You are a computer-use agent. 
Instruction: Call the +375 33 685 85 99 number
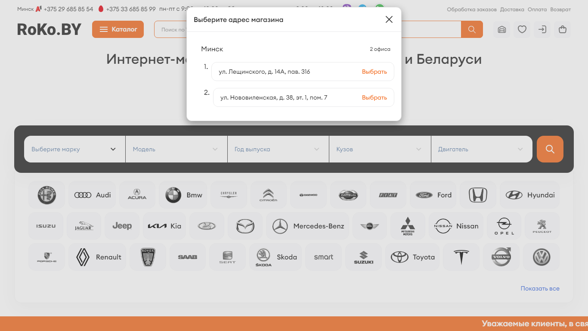131,9
